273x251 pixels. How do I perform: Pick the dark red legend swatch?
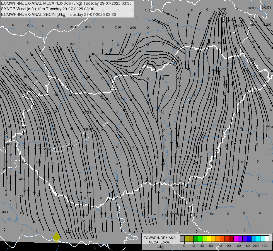[x=231, y=238]
